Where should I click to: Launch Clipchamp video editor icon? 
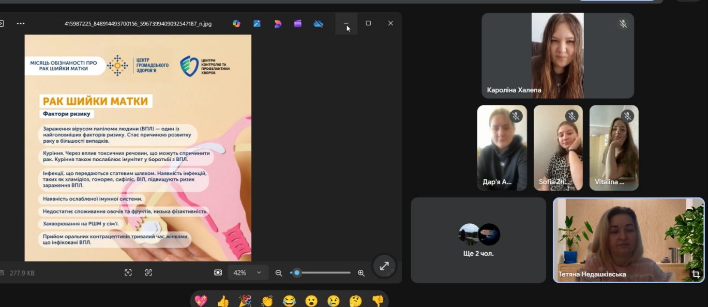298,23
